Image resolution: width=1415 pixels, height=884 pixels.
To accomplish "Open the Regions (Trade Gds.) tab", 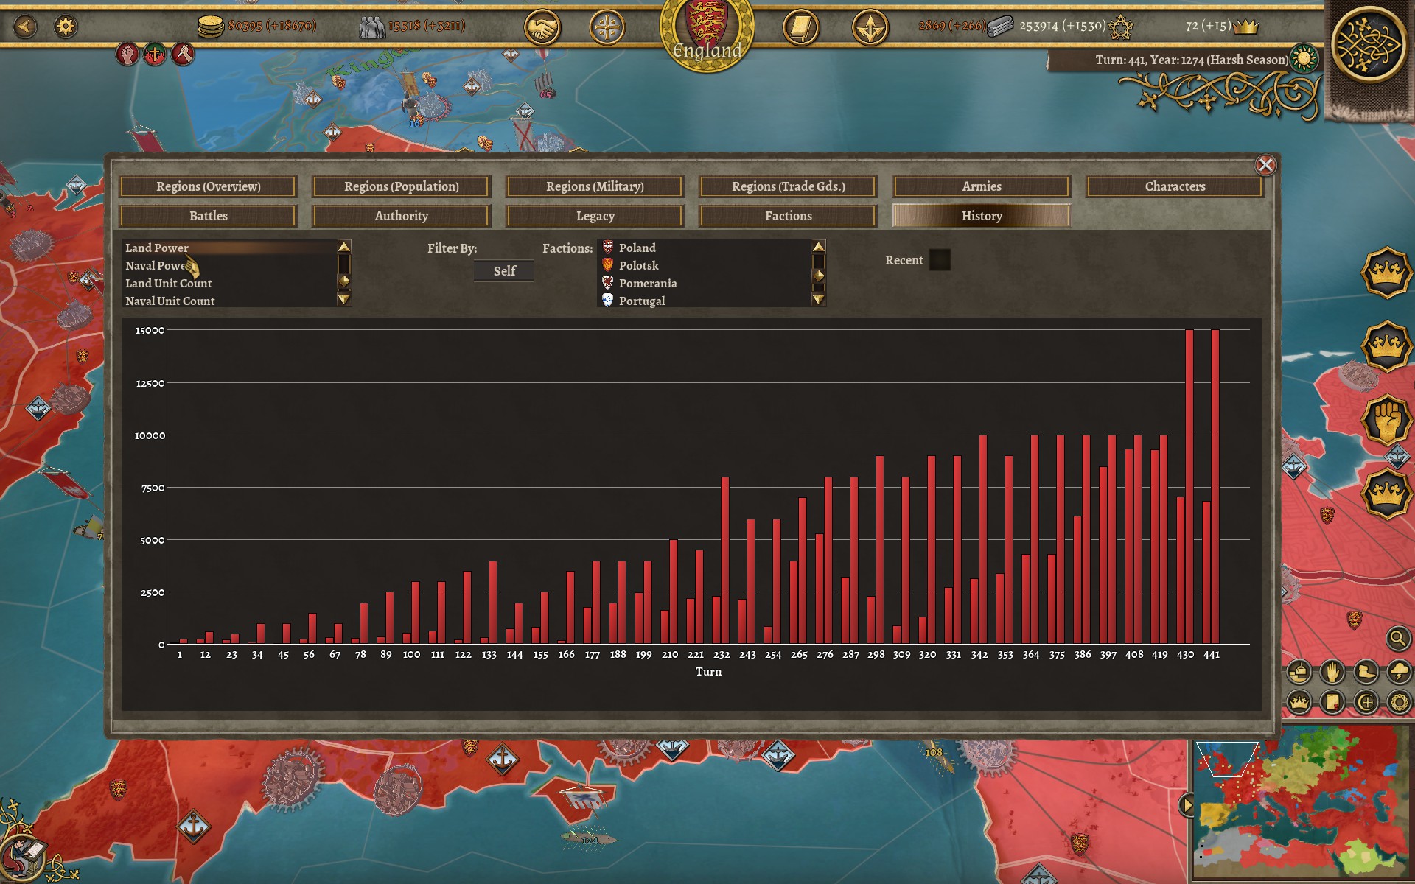I will [x=789, y=186].
